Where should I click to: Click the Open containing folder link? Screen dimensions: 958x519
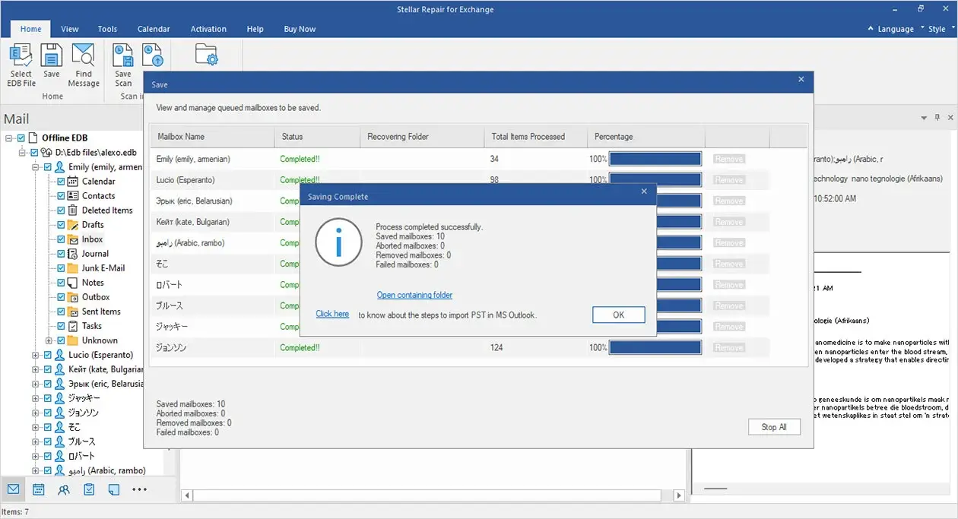(x=414, y=295)
